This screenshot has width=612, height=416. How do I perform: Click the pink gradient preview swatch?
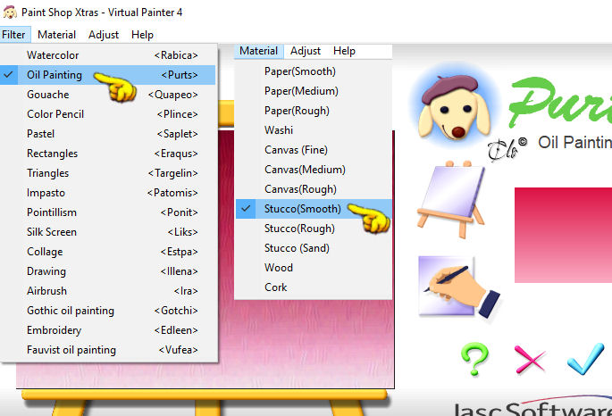(563, 235)
